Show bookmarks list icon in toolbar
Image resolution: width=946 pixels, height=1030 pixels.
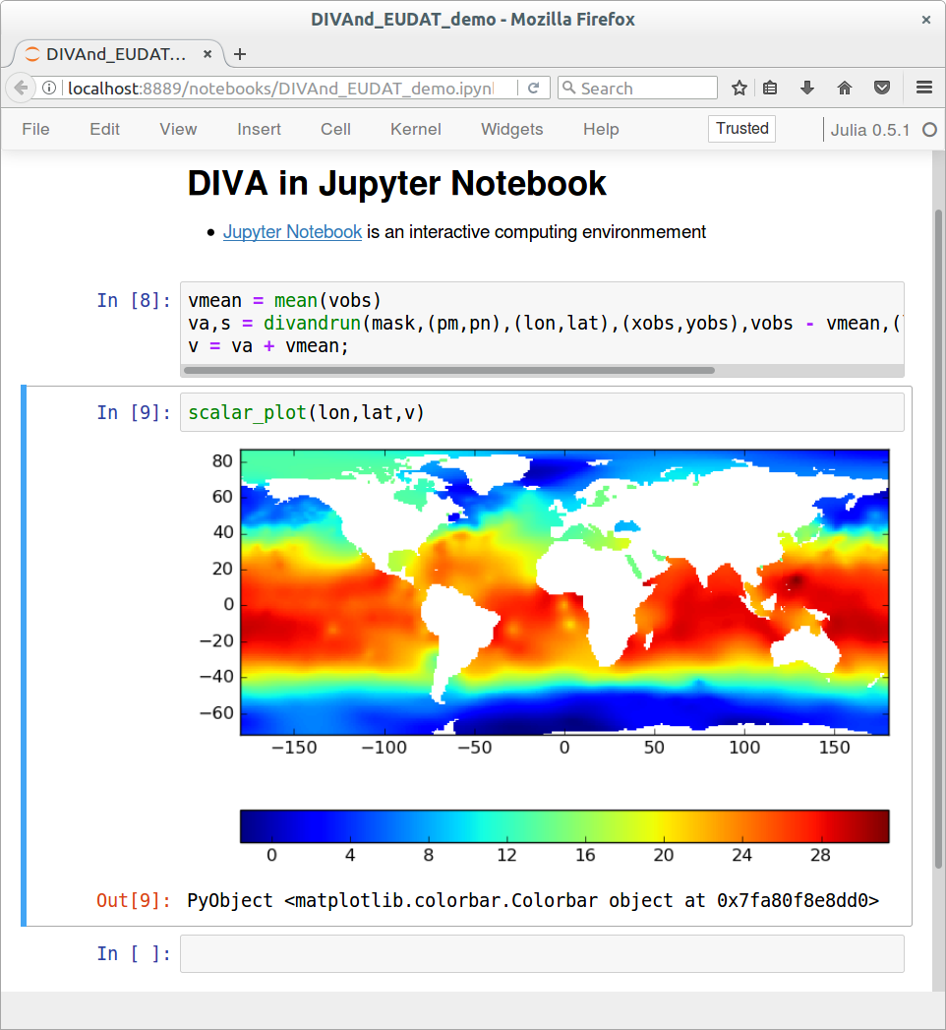click(770, 89)
